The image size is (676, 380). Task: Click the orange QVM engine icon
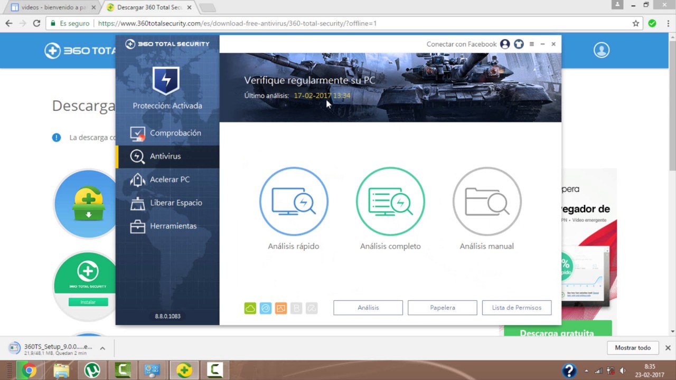click(x=281, y=308)
